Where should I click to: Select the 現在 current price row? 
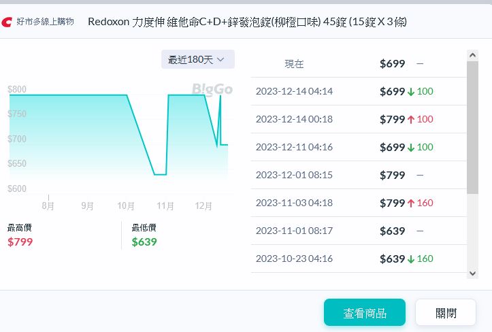[x=294, y=64]
